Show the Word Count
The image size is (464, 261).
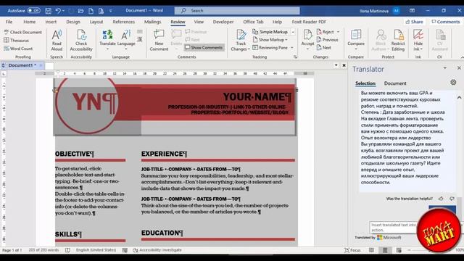18,49
